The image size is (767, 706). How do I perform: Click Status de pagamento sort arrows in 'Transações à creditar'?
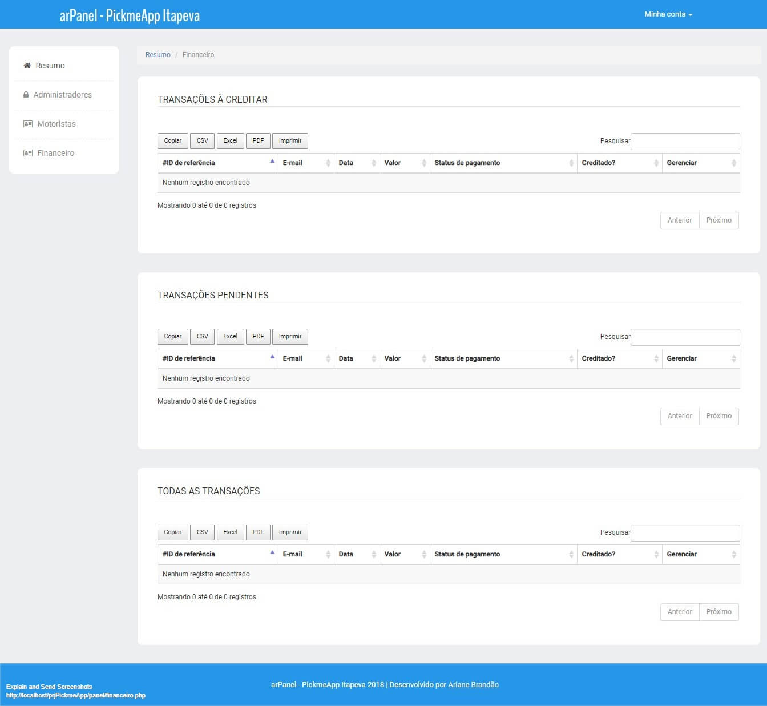(x=571, y=163)
